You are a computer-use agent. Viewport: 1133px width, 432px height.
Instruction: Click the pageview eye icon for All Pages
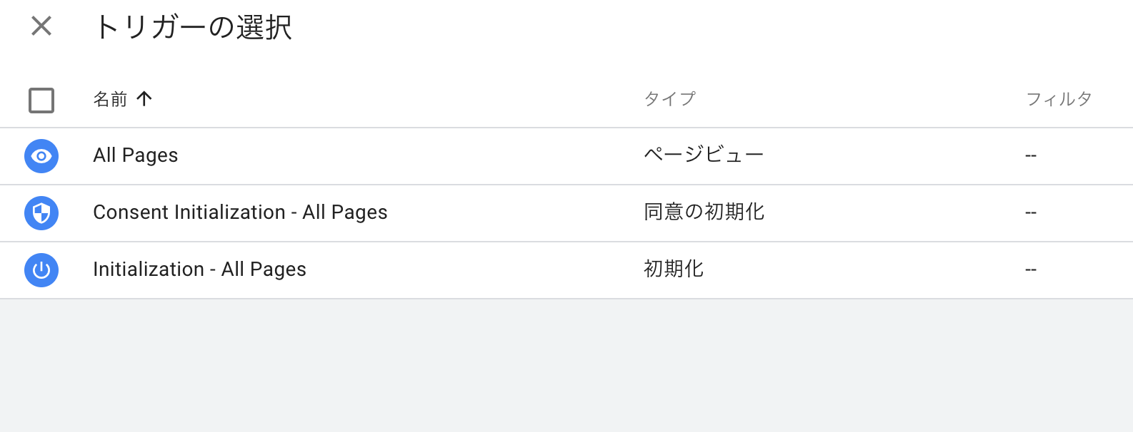pyautogui.click(x=41, y=155)
